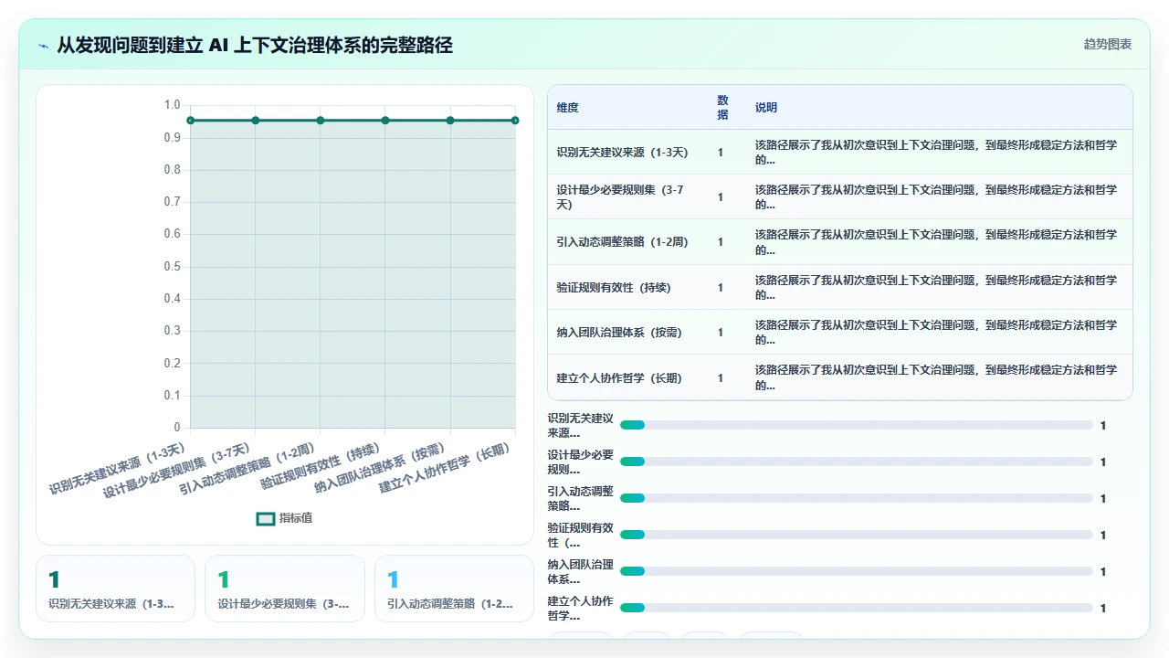The image size is (1169, 658).
Task: Click the 1.0 y-axis tick label
Action: pyautogui.click(x=173, y=105)
